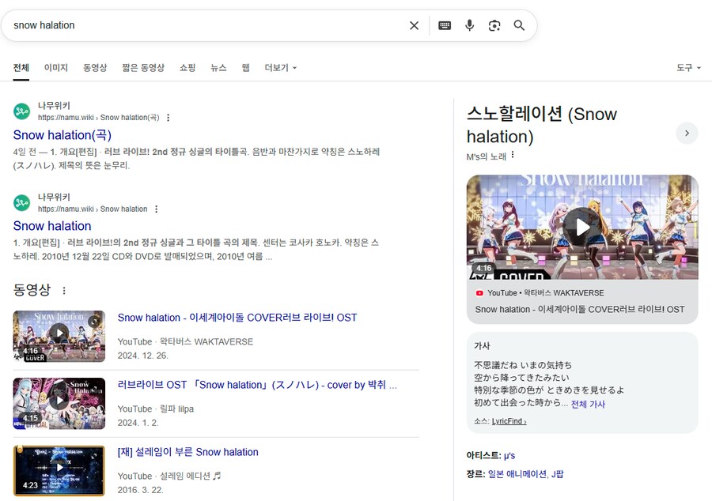
Task: Open more options for the Snow halation(곡) result
Action: [x=168, y=118]
